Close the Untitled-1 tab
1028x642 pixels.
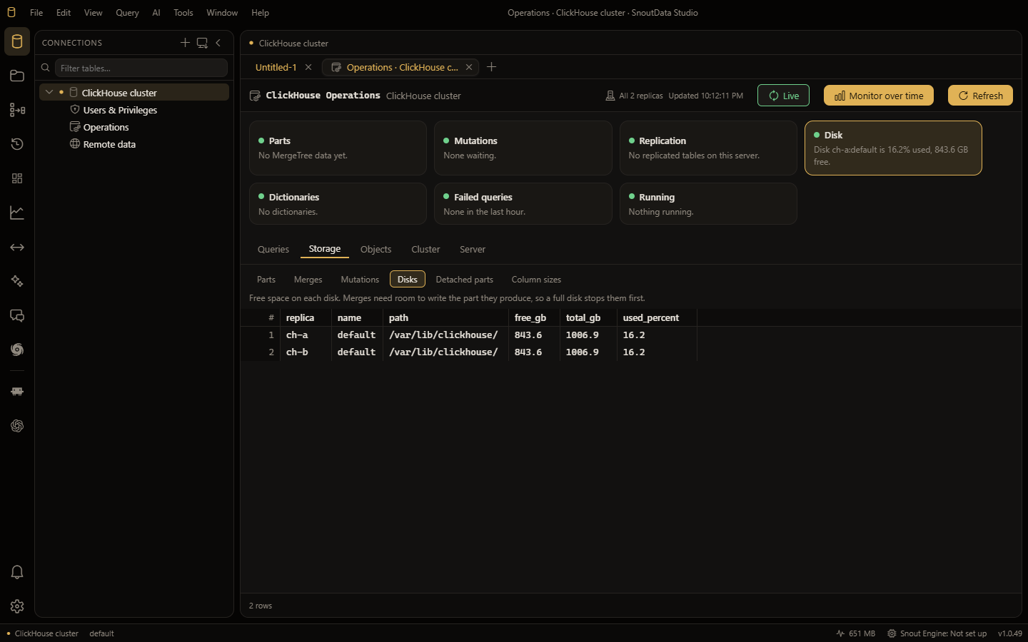(x=308, y=67)
